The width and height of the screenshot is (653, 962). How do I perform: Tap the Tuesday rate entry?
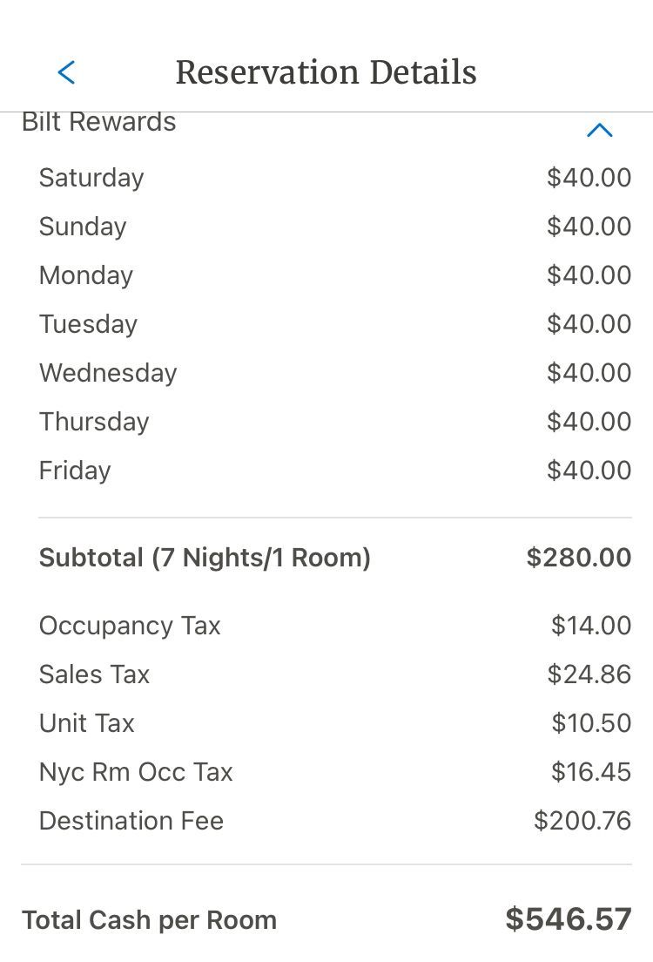click(x=335, y=323)
